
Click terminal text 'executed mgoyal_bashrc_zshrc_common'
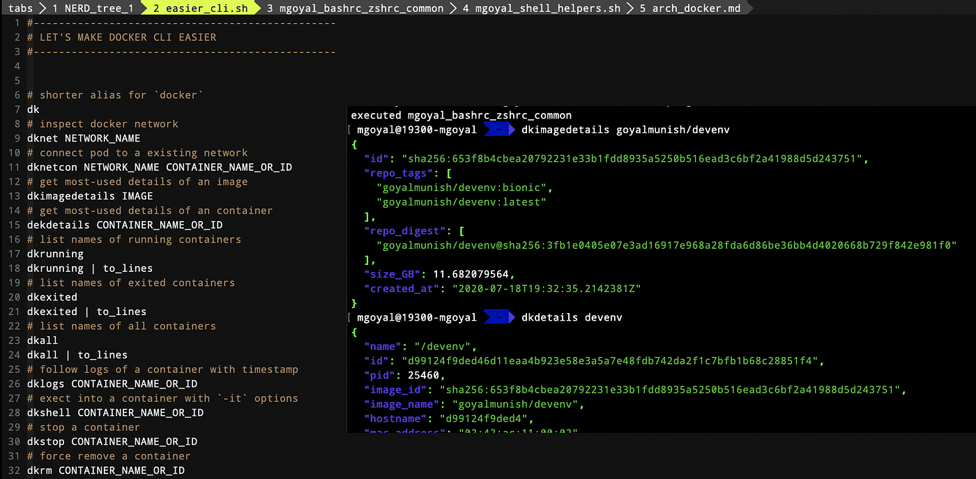click(462, 115)
